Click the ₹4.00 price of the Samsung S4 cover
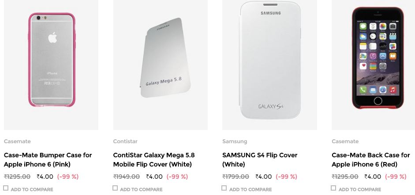415x195 pixels. point(264,177)
